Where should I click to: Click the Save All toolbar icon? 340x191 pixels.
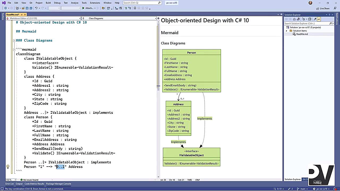coord(31,8)
